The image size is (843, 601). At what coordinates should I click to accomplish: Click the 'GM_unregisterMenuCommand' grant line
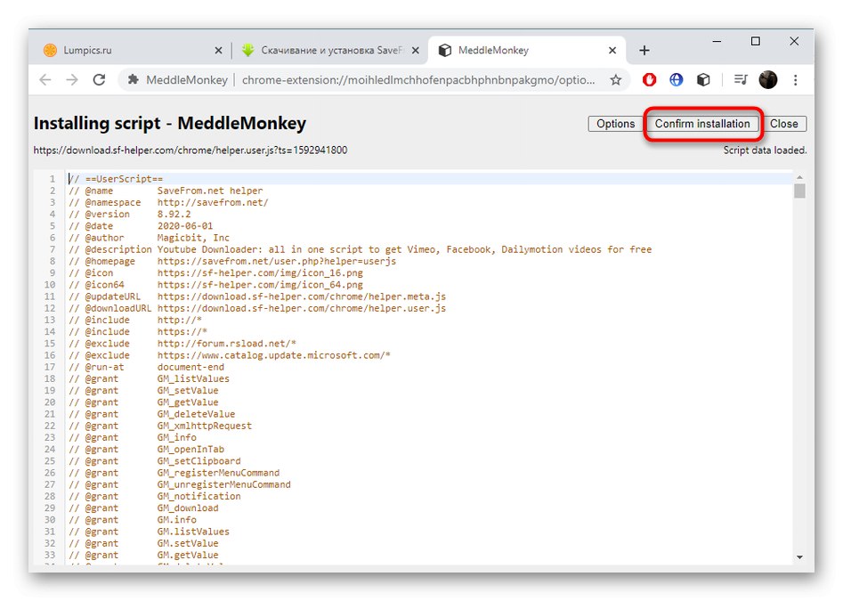[180, 485]
